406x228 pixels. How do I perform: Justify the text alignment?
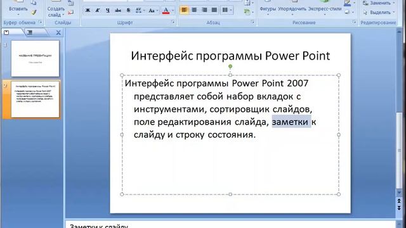coord(214,10)
